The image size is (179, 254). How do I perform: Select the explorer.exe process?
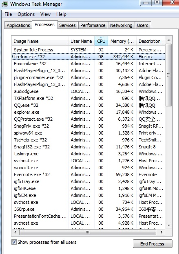coord(88,112)
